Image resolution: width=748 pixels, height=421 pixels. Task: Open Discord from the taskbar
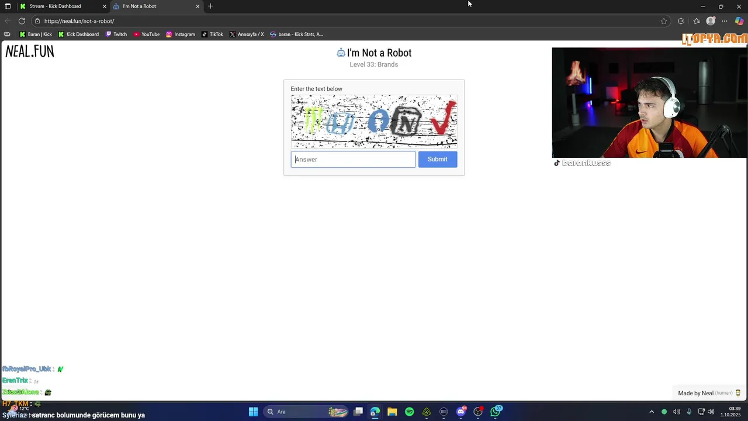[461, 412]
